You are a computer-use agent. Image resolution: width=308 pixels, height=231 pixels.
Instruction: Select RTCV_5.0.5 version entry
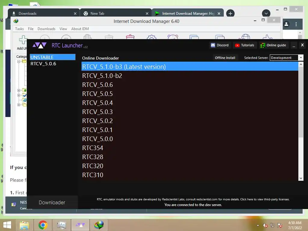[x=190, y=94]
